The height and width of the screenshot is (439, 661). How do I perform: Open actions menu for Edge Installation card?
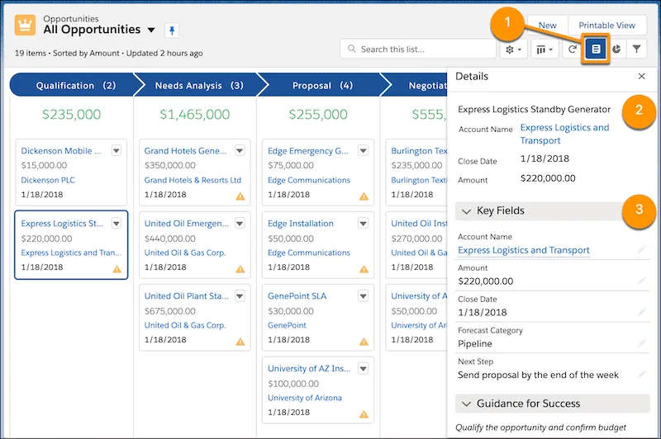click(x=363, y=223)
